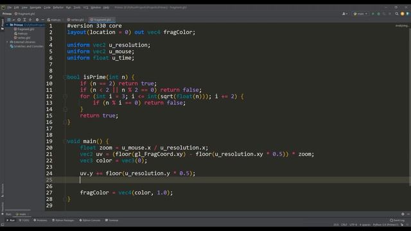Click the green Run button in toolbar
This screenshot has width=411, height=231.
373,13
